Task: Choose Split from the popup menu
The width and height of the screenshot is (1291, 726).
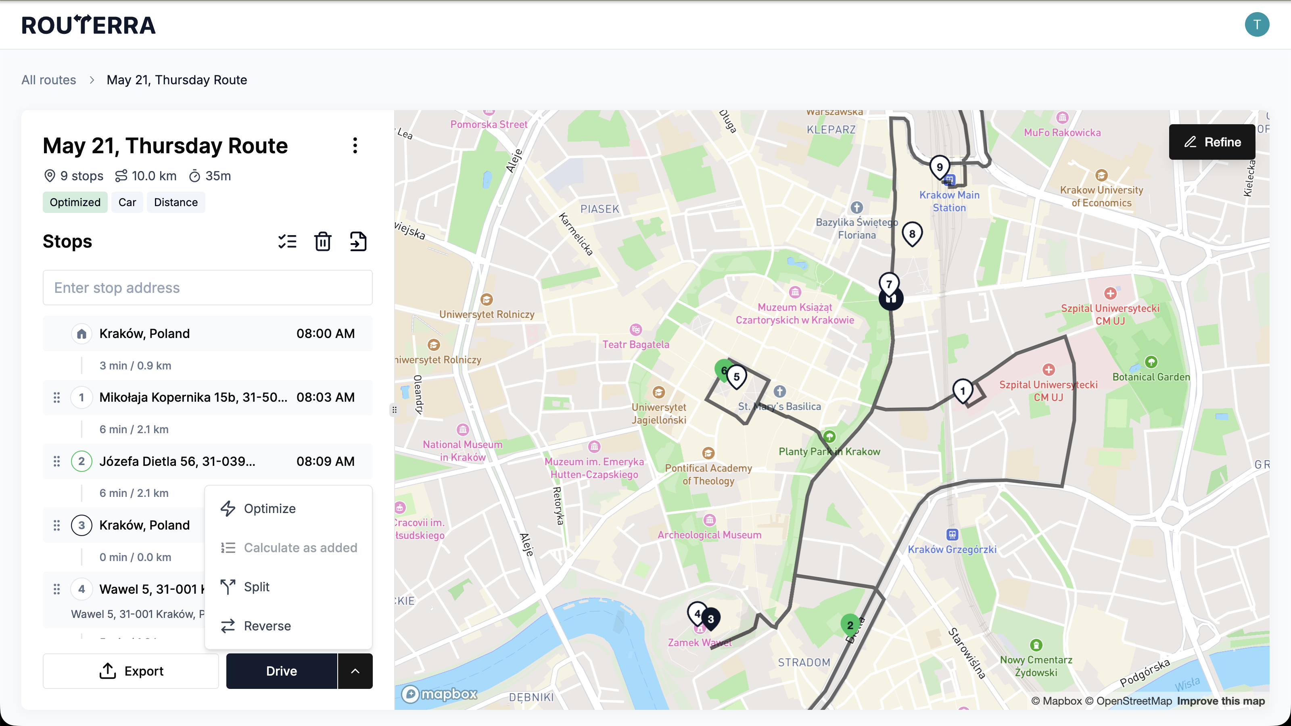Action: (x=288, y=587)
